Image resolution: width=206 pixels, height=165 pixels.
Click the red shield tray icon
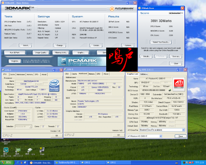[x=193, y=163]
